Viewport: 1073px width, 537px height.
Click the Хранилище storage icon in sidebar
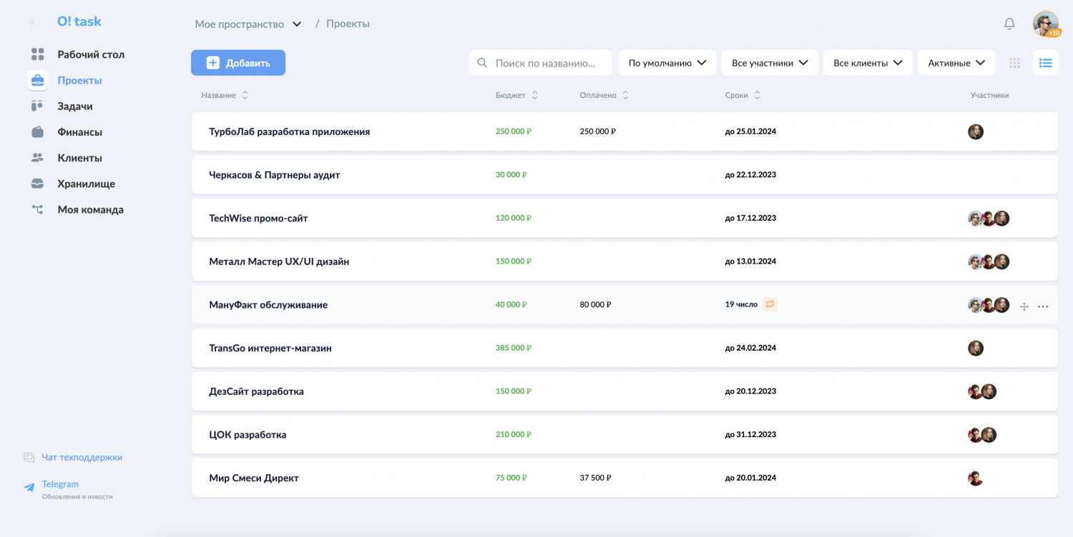(37, 184)
